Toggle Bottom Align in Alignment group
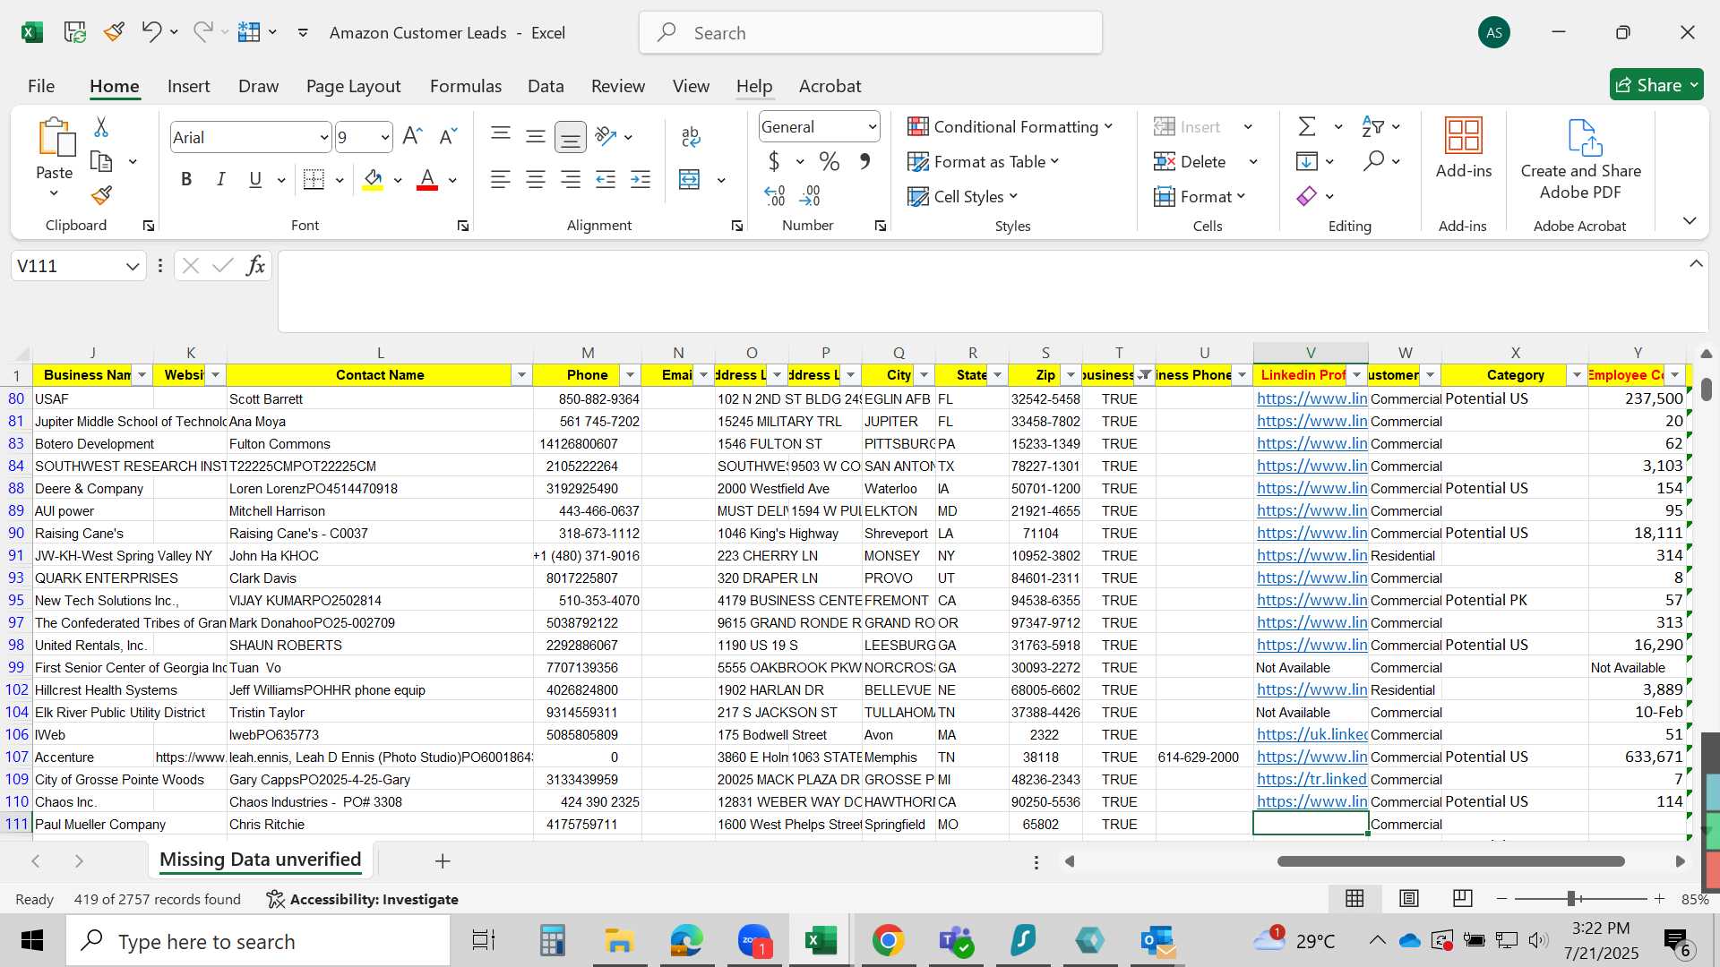Screen dimensions: 1720x967 570,136
